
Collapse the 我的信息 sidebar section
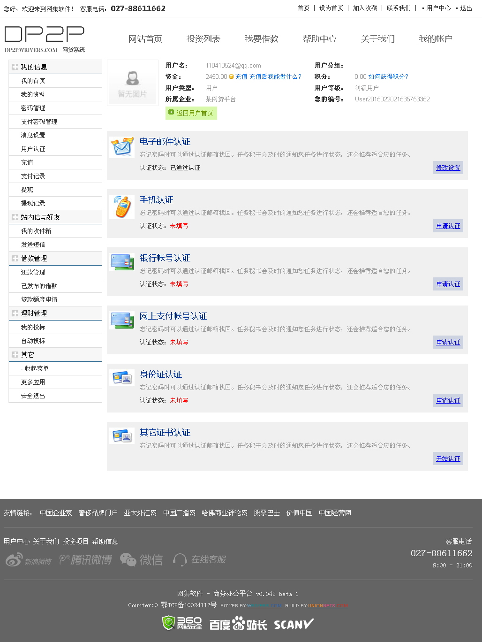coord(15,67)
